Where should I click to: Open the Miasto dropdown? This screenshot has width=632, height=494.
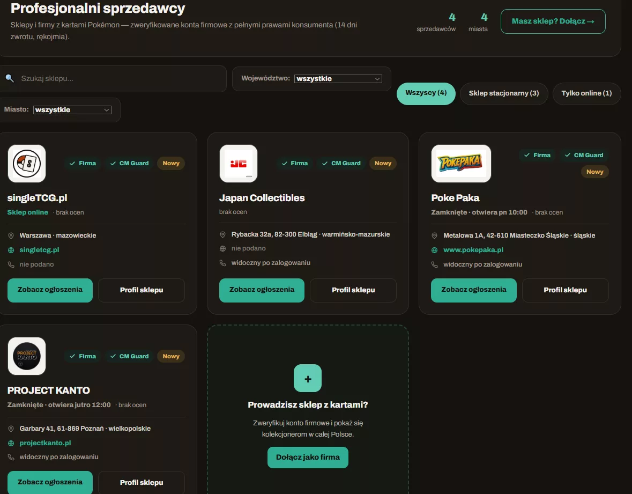click(72, 109)
